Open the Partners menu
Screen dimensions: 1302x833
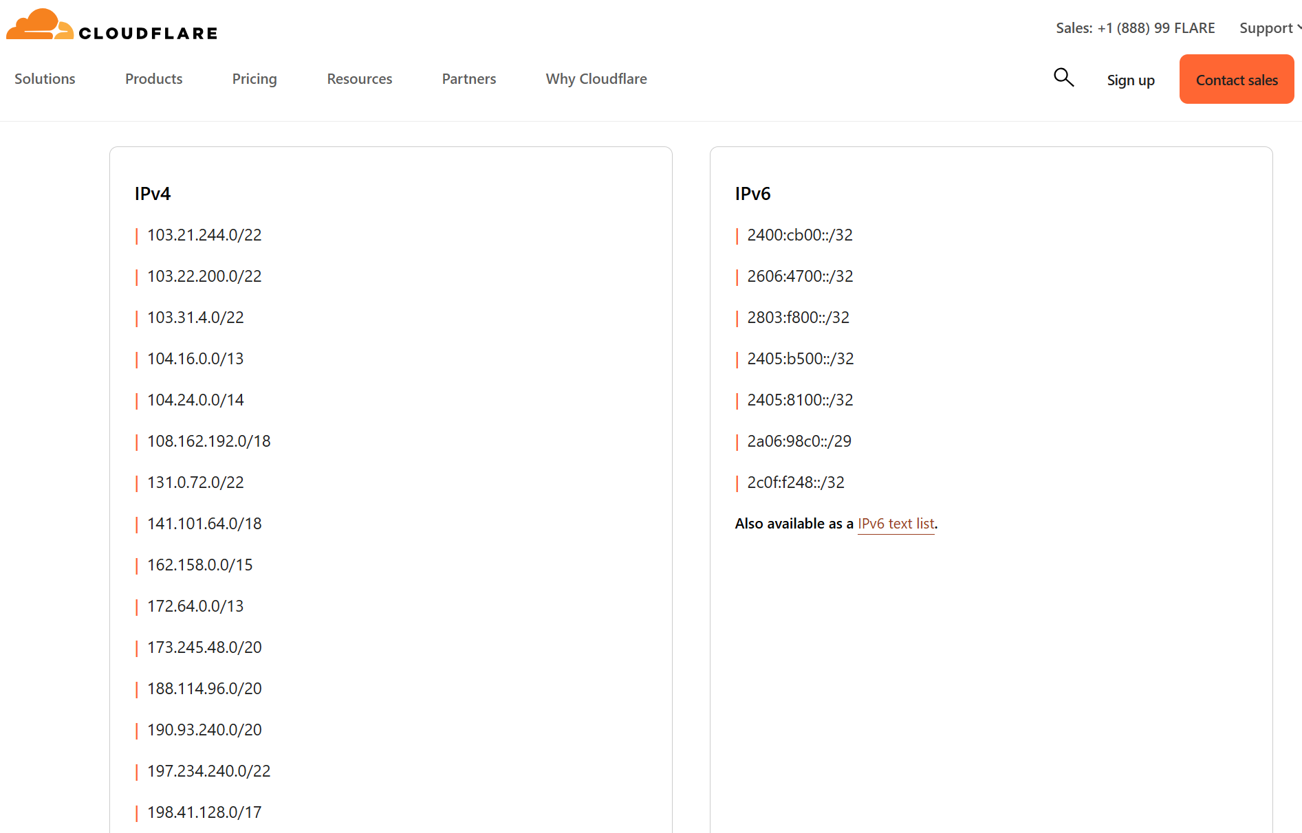point(468,79)
